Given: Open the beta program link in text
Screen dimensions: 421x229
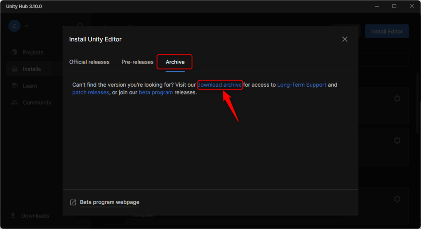Looking at the screenshot, I should click(x=156, y=92).
